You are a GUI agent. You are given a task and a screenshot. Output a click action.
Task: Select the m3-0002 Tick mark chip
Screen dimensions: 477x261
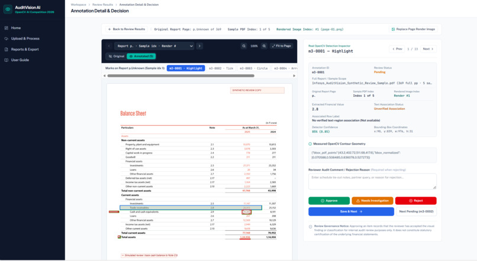point(221,68)
